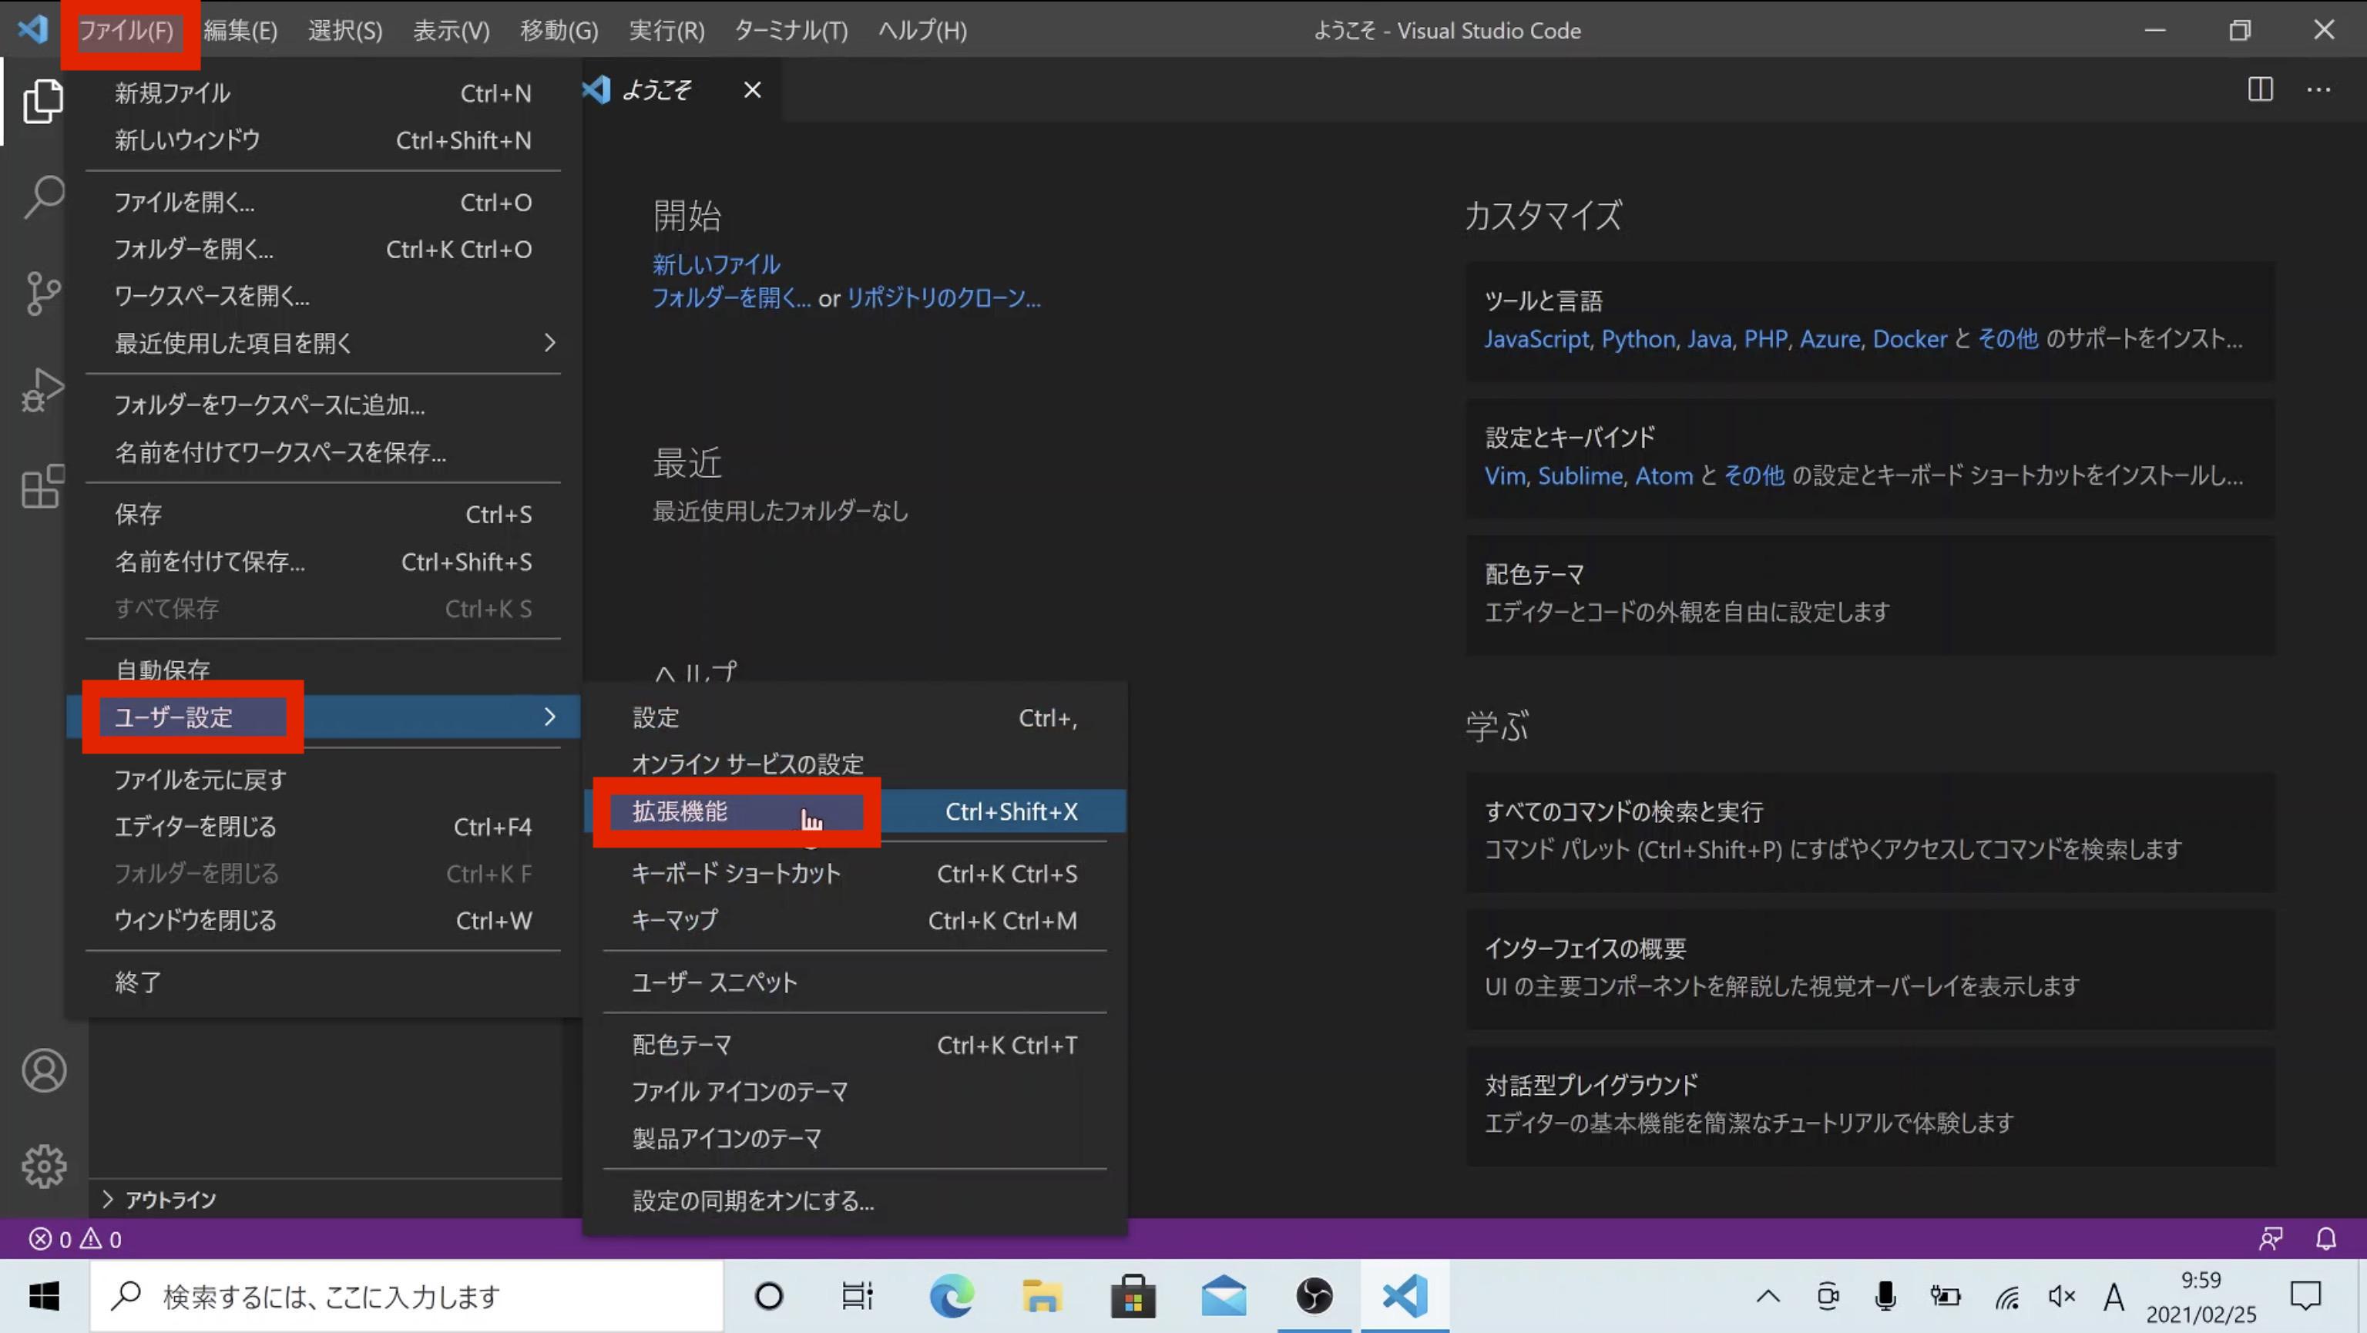2367x1333 pixels.
Task: Click the errors and warnings status indicator
Action: point(76,1239)
